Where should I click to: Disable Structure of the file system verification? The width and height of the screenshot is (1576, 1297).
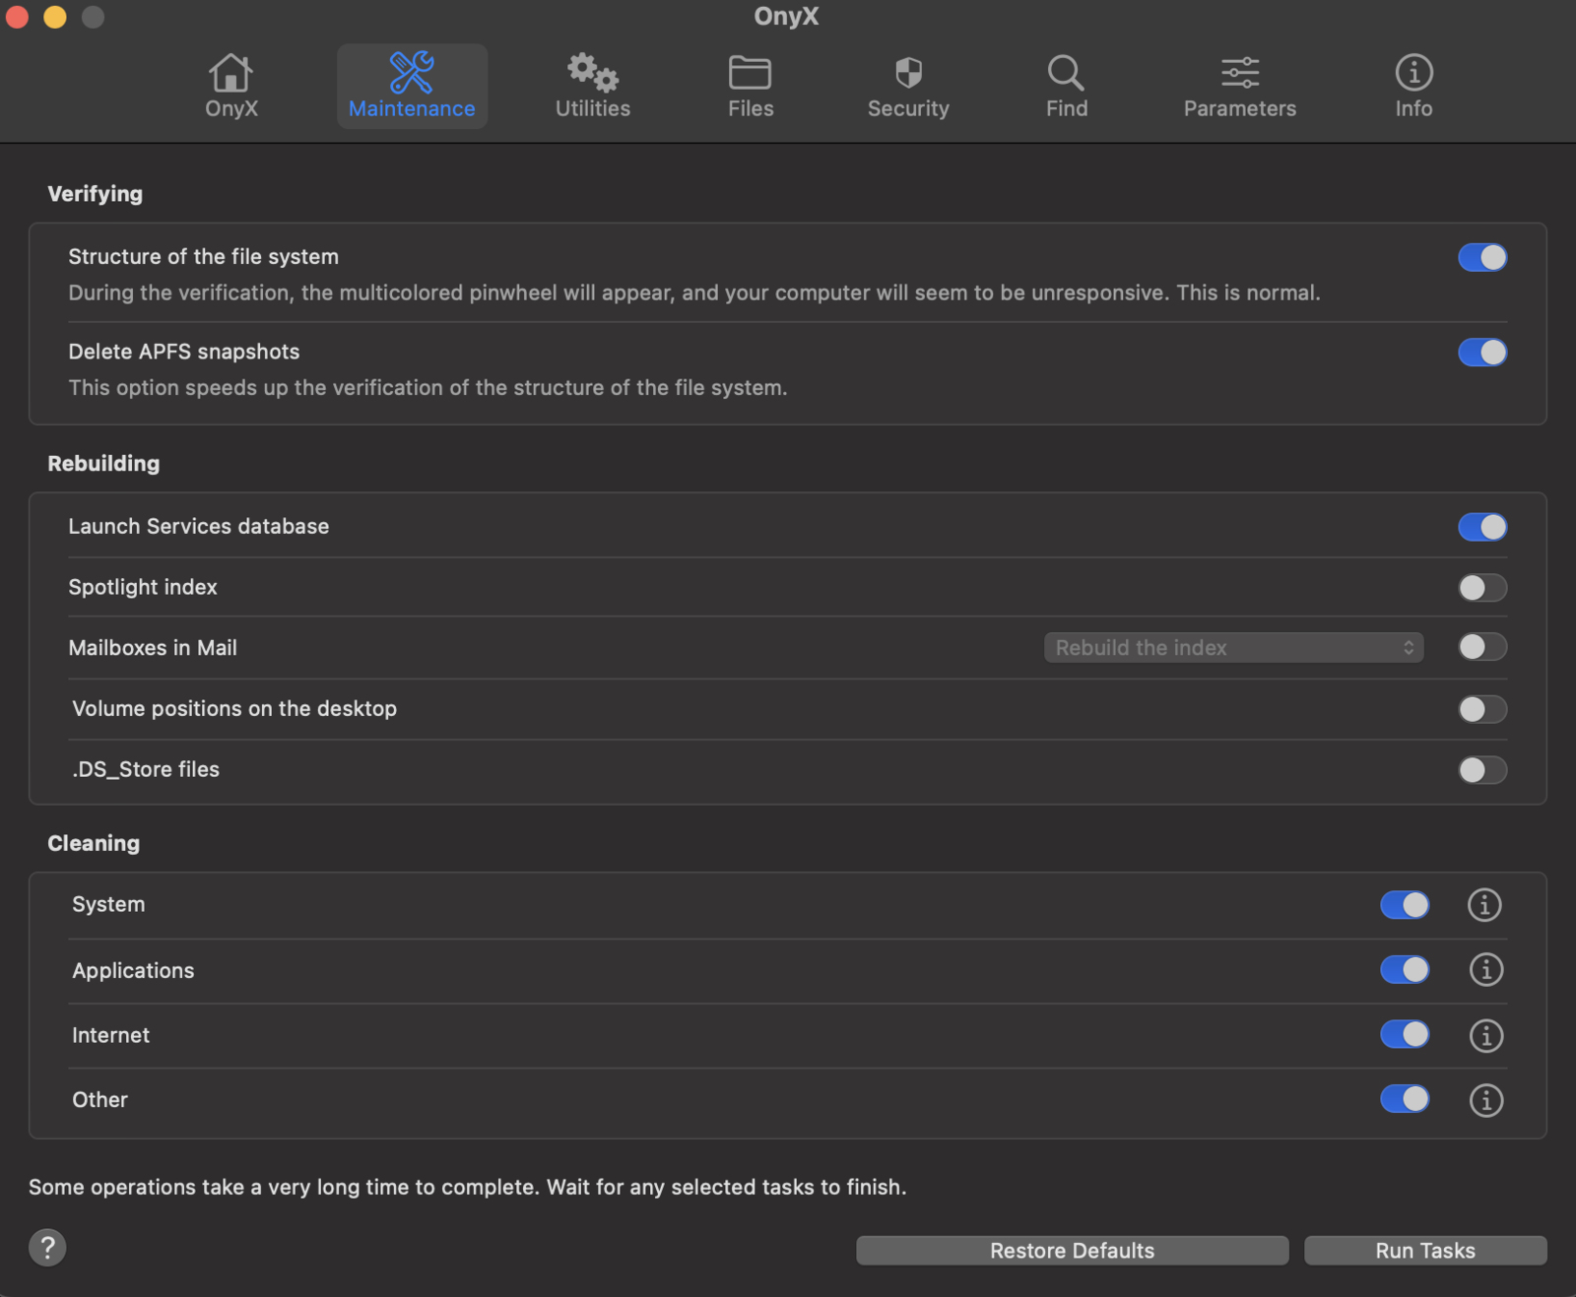coord(1482,257)
